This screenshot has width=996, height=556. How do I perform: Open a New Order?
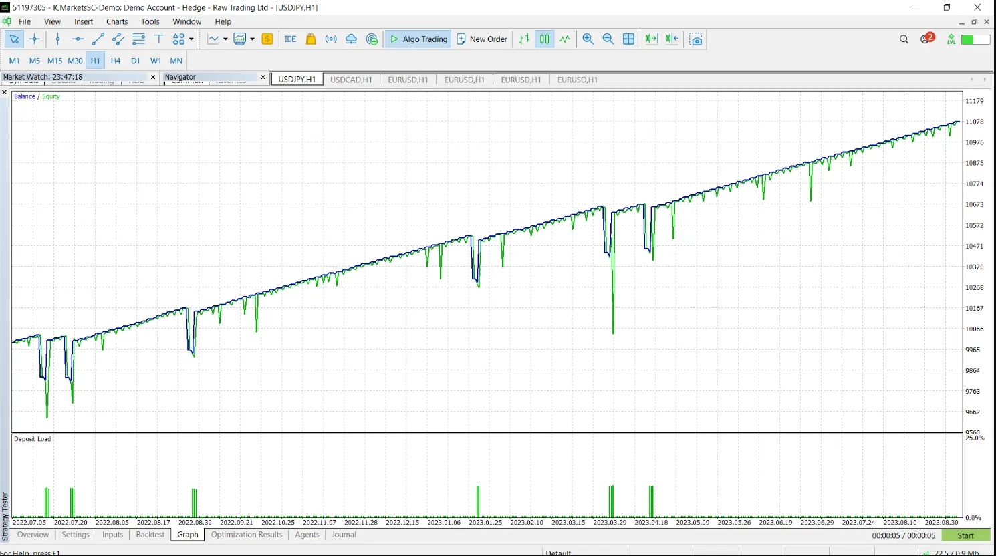pos(482,39)
